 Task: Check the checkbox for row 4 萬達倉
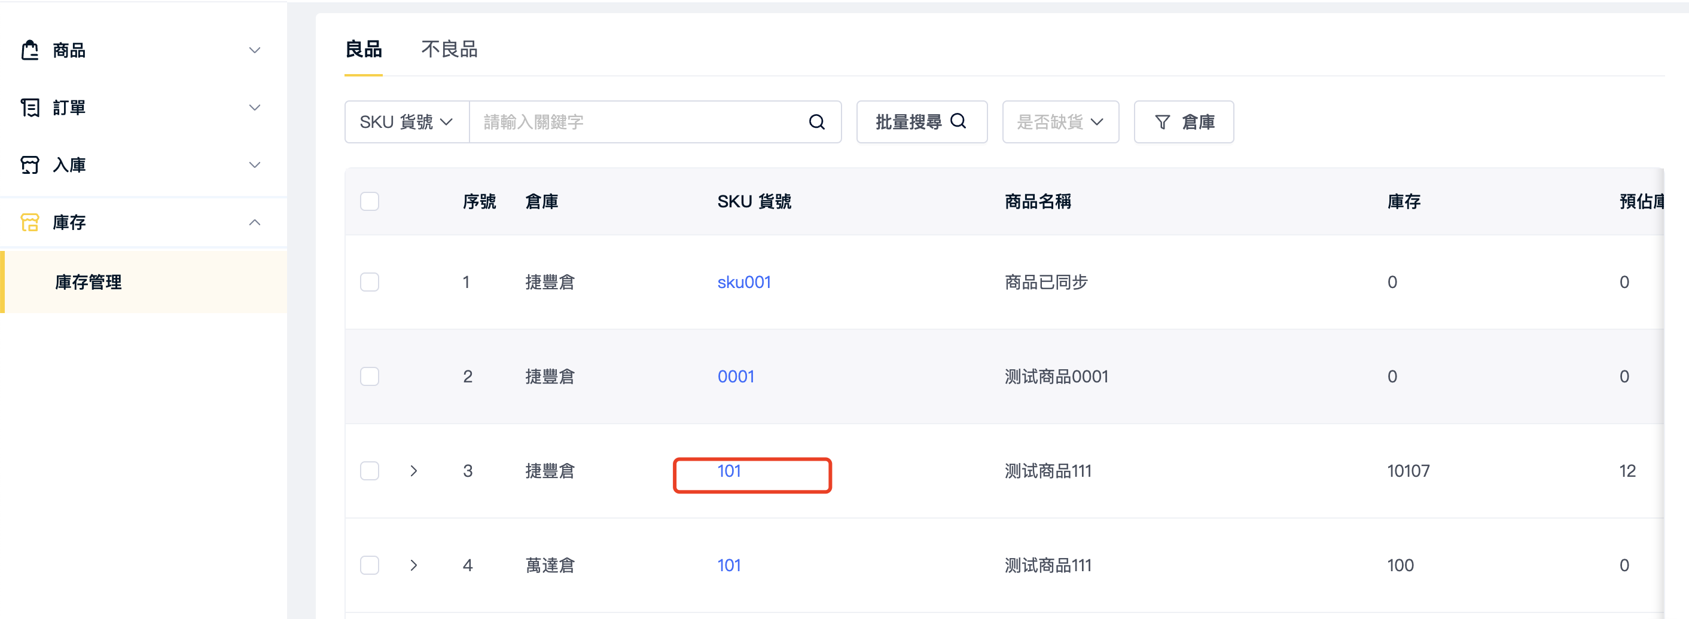(370, 565)
